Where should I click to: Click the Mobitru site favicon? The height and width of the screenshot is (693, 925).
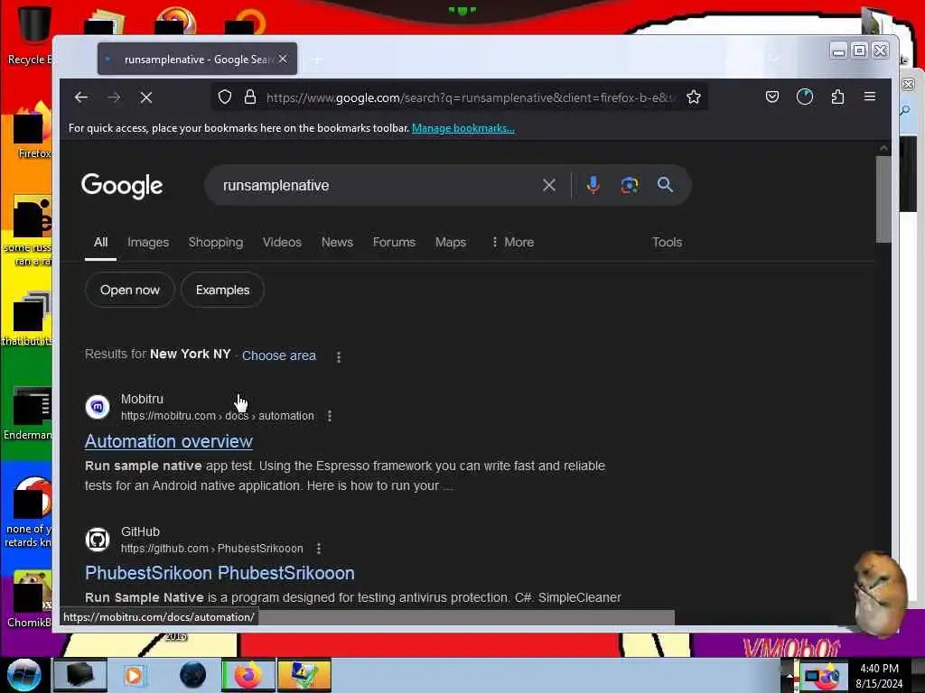[98, 407]
